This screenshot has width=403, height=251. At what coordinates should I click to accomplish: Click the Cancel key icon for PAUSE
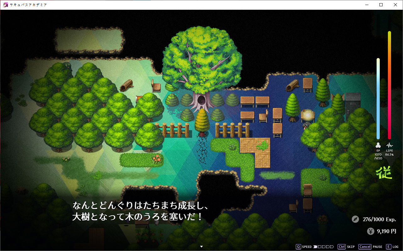point(365,247)
